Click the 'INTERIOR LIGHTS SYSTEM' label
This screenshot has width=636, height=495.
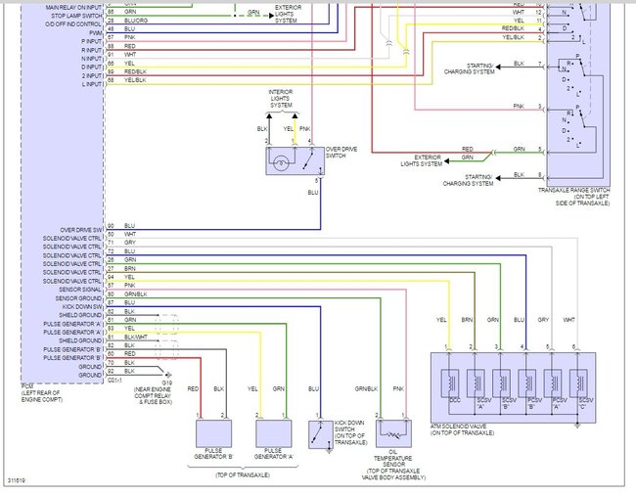click(x=280, y=99)
